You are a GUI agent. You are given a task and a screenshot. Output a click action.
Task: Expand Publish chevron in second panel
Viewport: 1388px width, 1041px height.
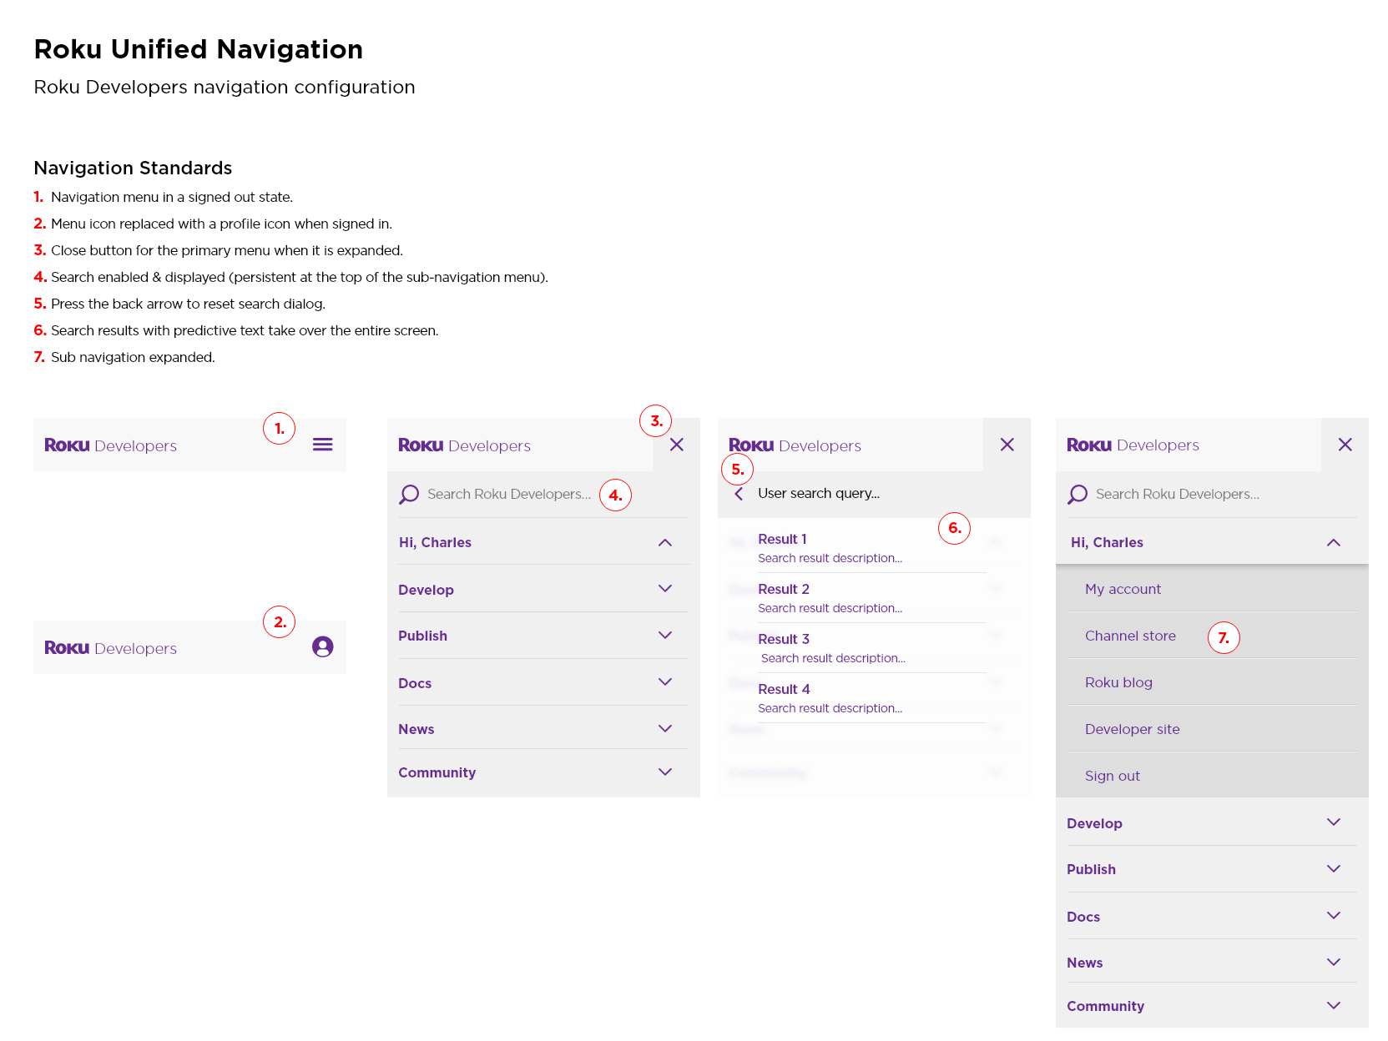(665, 636)
